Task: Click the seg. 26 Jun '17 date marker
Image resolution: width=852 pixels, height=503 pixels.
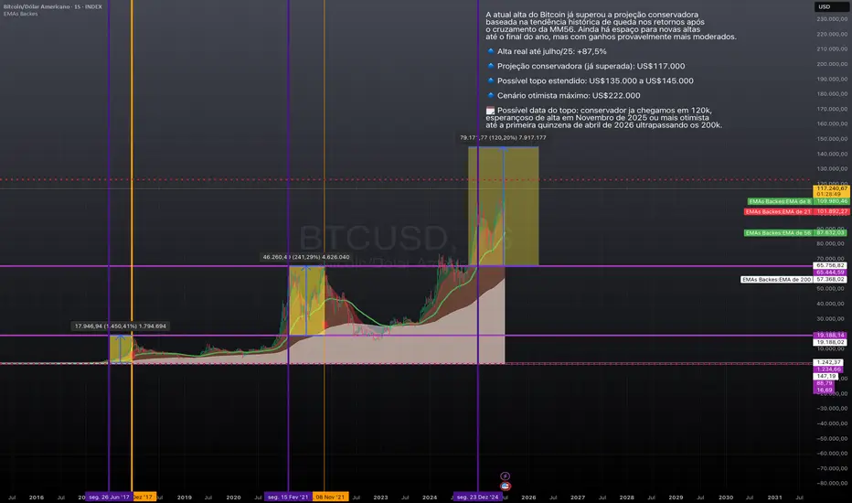Action: tap(109, 497)
